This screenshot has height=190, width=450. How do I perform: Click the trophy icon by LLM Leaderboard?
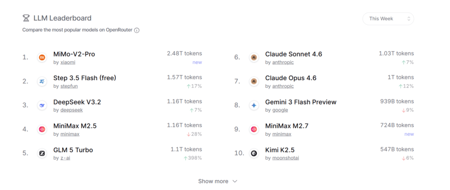click(26, 18)
